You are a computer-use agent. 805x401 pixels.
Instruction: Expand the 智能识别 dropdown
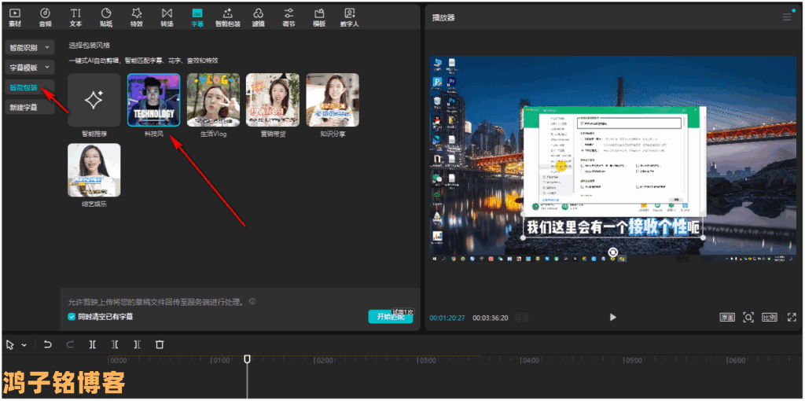coord(29,48)
